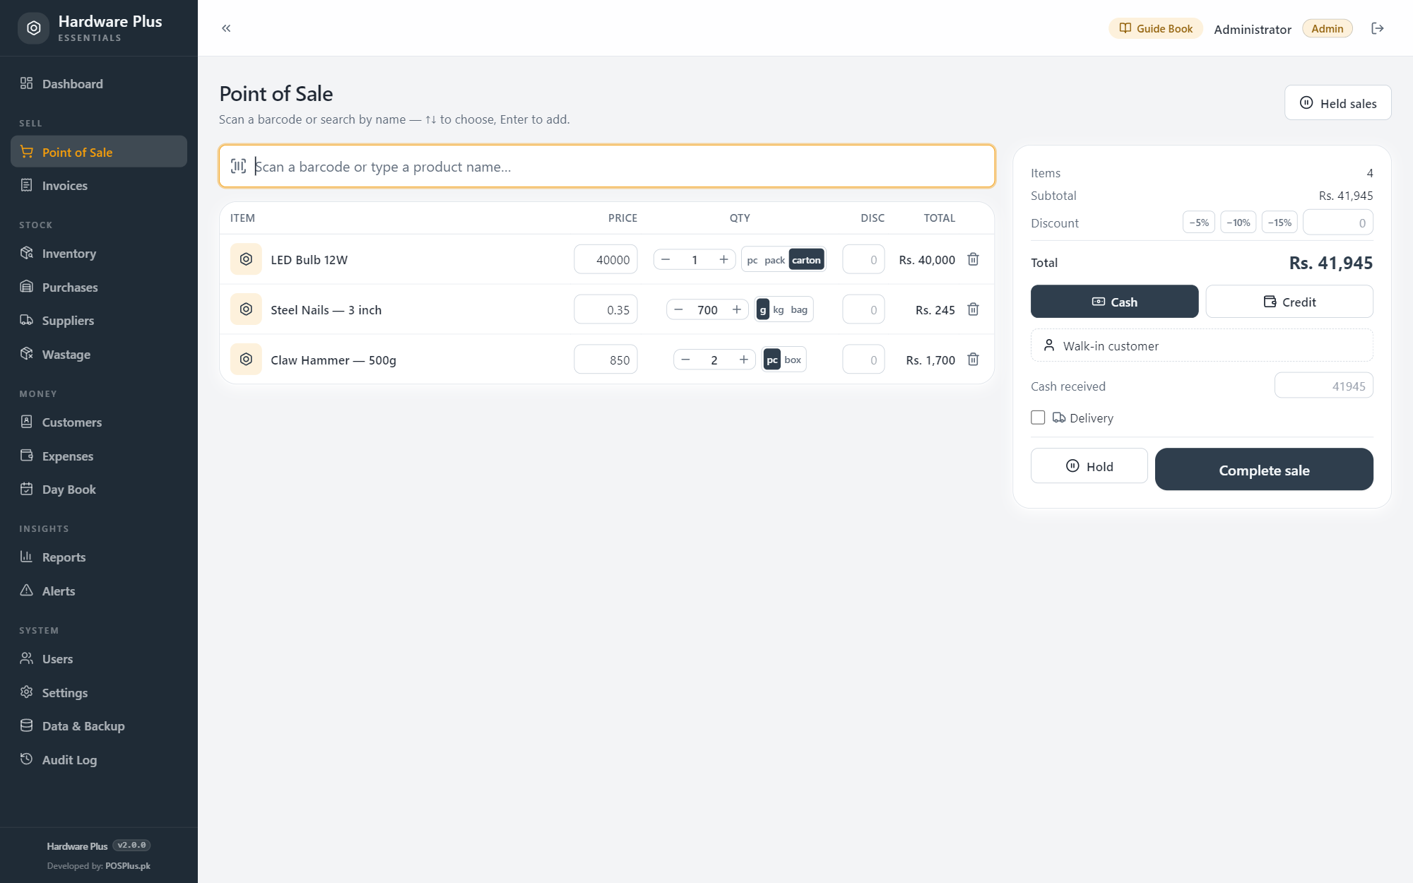Increase Claw Hammer quantity with plus
This screenshot has width=1413, height=883.
tap(744, 360)
